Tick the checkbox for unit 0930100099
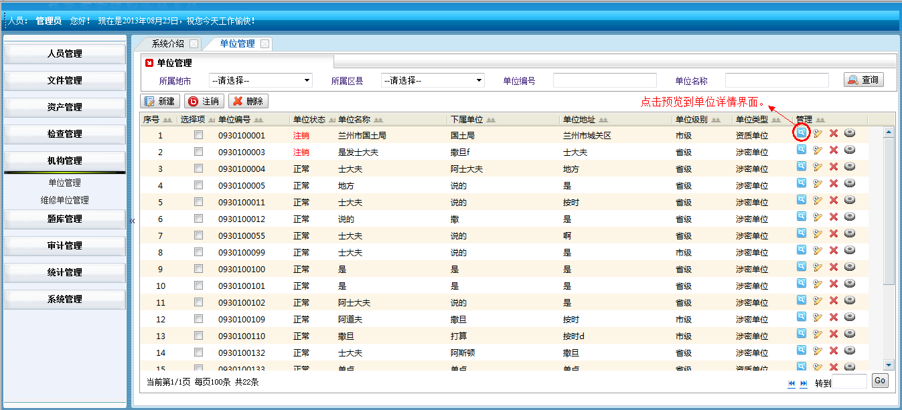Image resolution: width=902 pixels, height=410 pixels. pos(198,252)
